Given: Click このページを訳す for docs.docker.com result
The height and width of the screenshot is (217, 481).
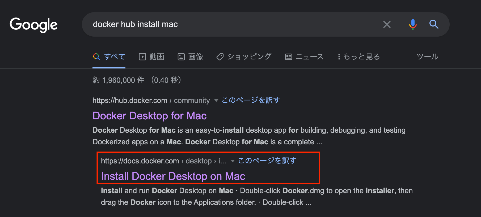Looking at the screenshot, I should pyautogui.click(x=267, y=161).
